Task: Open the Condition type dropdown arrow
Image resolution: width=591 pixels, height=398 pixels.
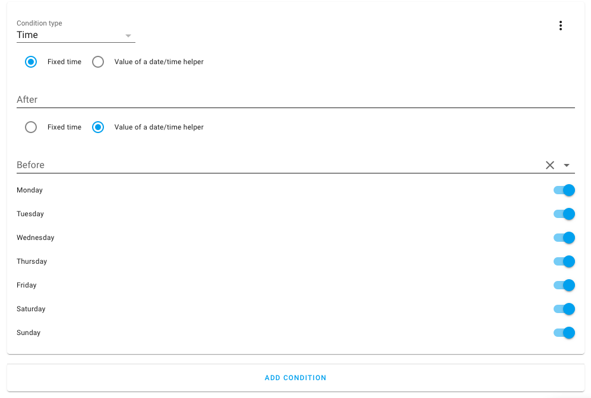Action: (128, 36)
